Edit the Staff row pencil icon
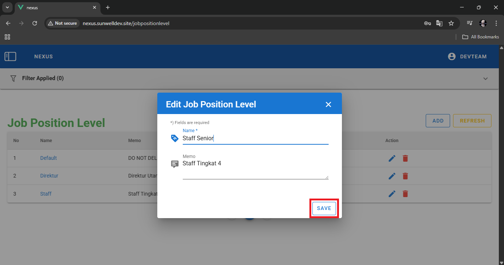This screenshot has width=504, height=265. [392, 194]
